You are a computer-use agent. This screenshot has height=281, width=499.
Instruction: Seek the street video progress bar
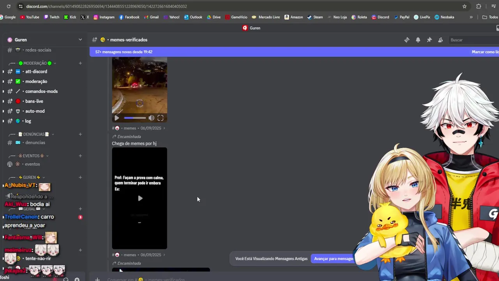(x=135, y=118)
